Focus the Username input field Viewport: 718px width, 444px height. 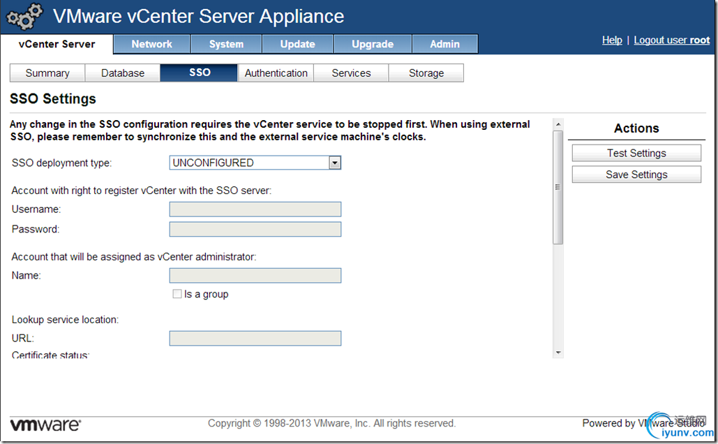click(255, 209)
